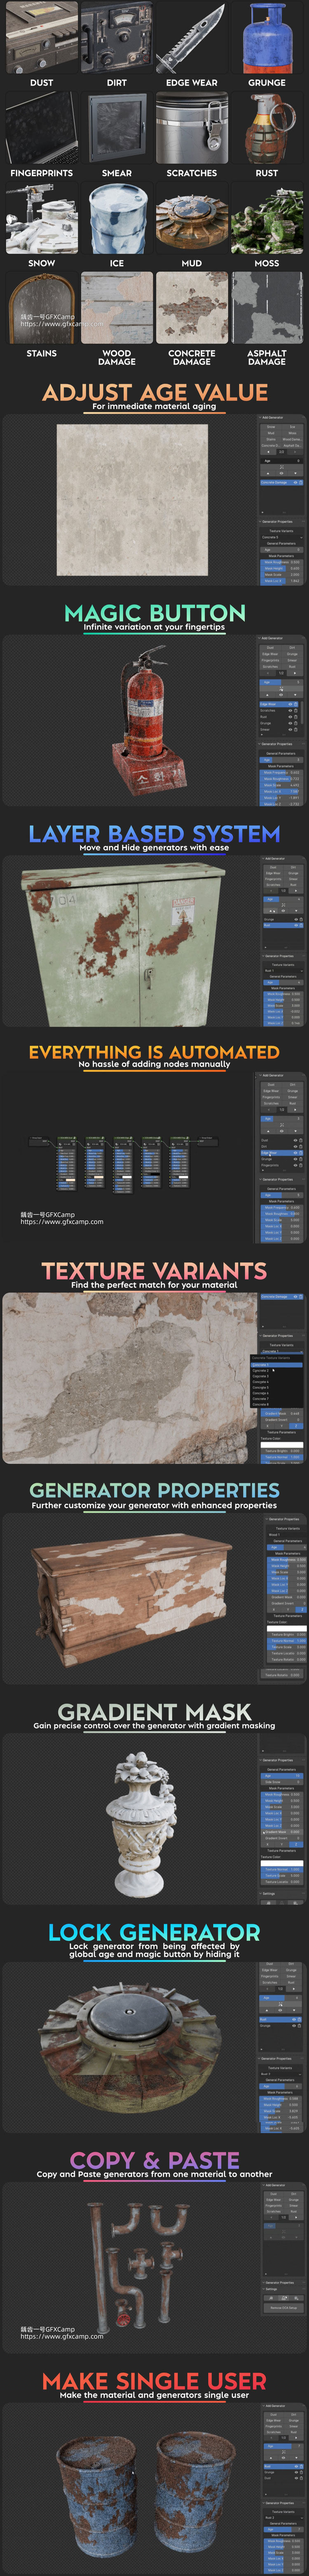Collapse Generator Properties in Magic Button panel
This screenshot has width=309, height=2576.
tap(259, 744)
